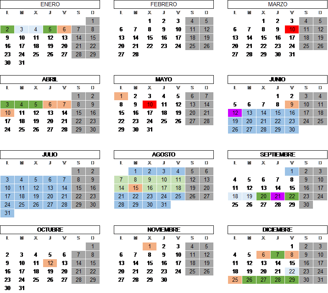The width and height of the screenshot is (328, 293).
Task: Click day 28 in FEBRERO
Action: click(x=136, y=54)
